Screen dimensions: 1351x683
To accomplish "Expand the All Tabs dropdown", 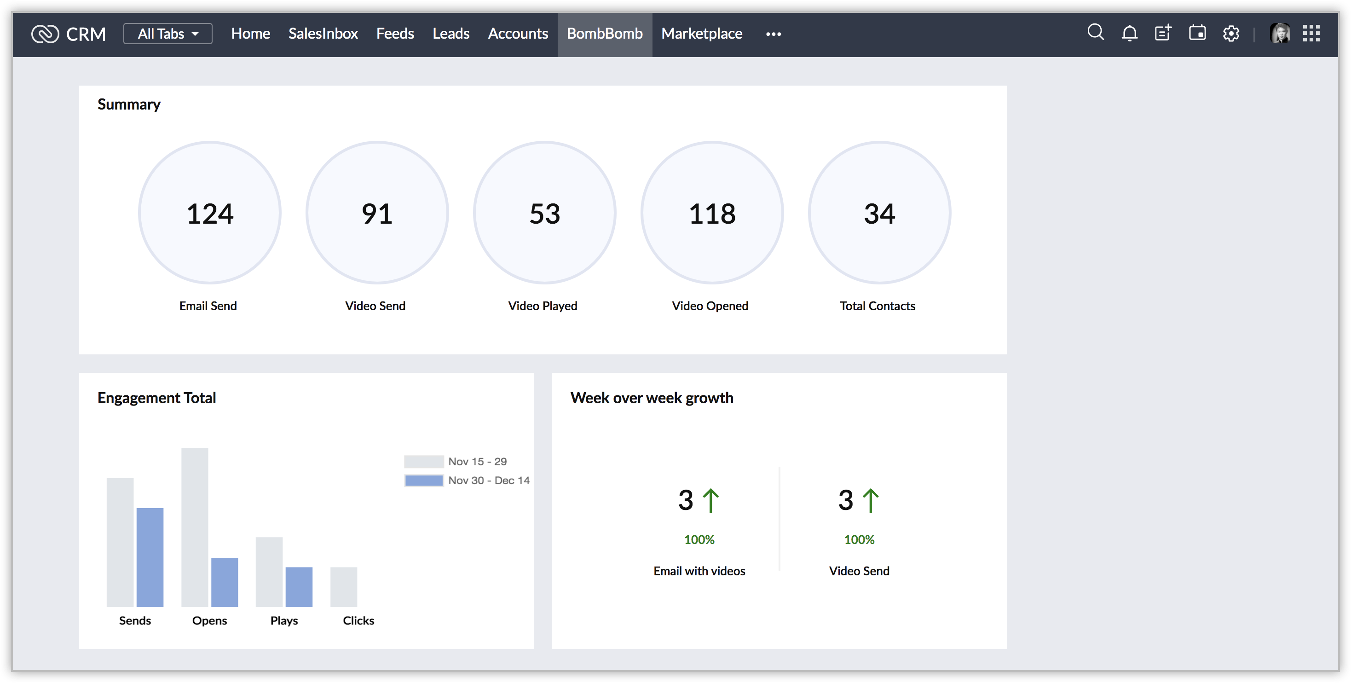I will [168, 34].
